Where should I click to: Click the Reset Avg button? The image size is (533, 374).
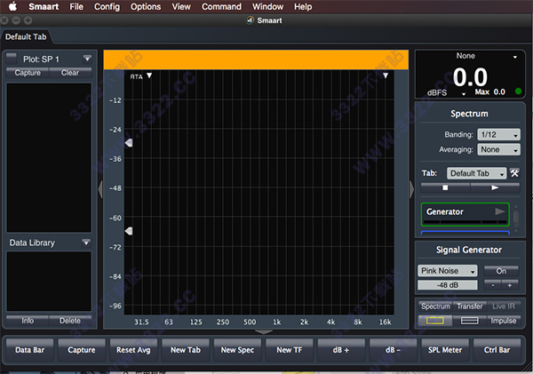133,350
